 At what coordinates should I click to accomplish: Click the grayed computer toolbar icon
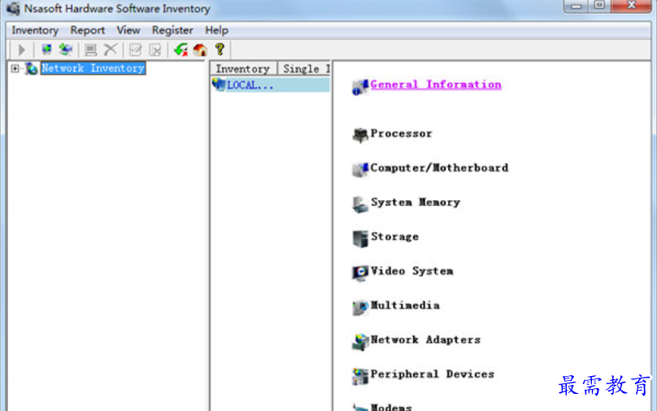(90, 50)
